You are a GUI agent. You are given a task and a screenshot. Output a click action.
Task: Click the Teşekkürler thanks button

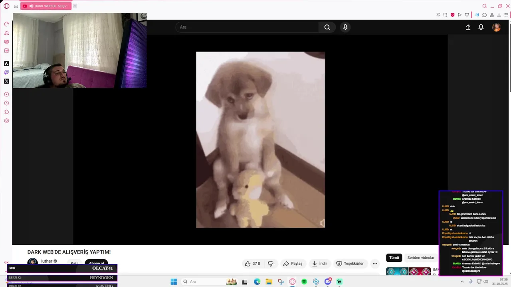coord(350,263)
